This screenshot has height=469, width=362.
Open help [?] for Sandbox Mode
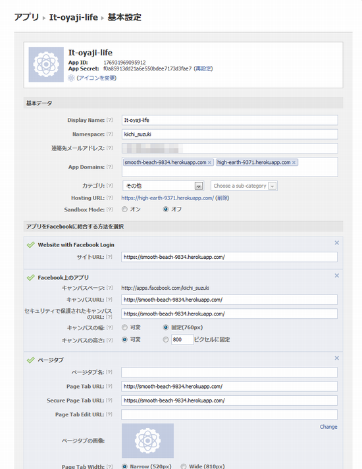click(x=110, y=209)
